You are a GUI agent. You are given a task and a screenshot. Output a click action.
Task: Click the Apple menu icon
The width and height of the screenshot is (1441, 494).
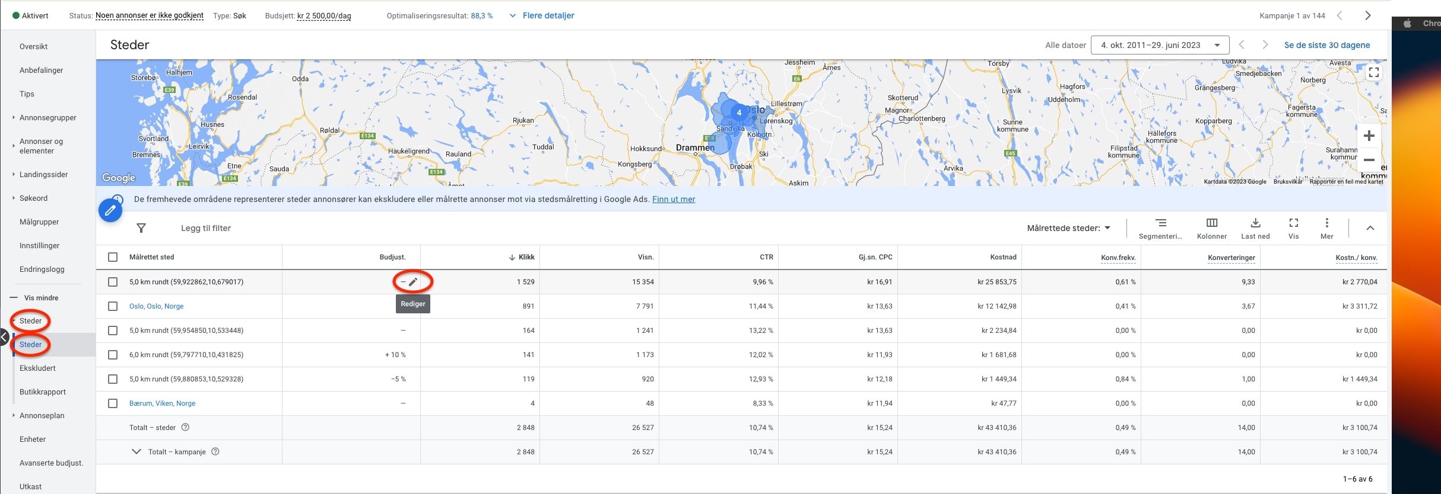point(1407,24)
